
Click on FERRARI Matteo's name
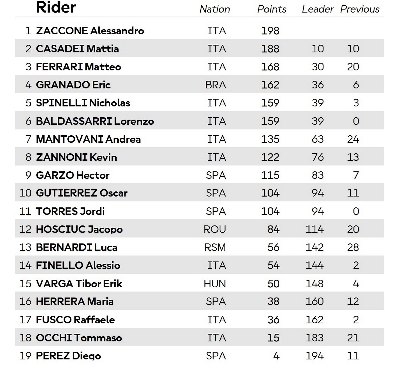(78, 67)
